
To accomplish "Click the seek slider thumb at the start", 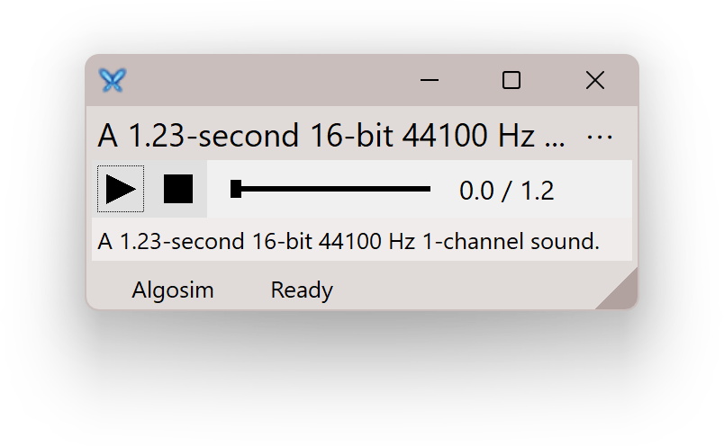I will 236,189.
